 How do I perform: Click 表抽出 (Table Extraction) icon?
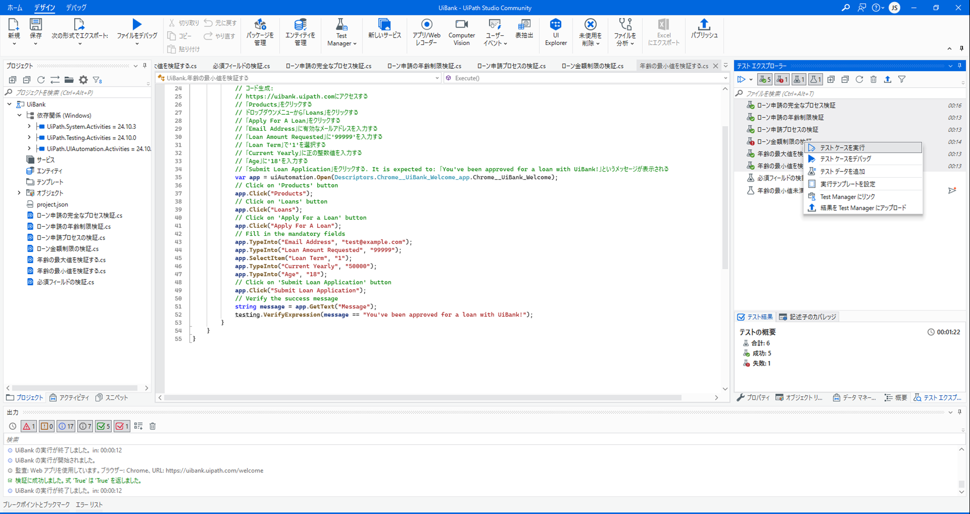point(524,29)
